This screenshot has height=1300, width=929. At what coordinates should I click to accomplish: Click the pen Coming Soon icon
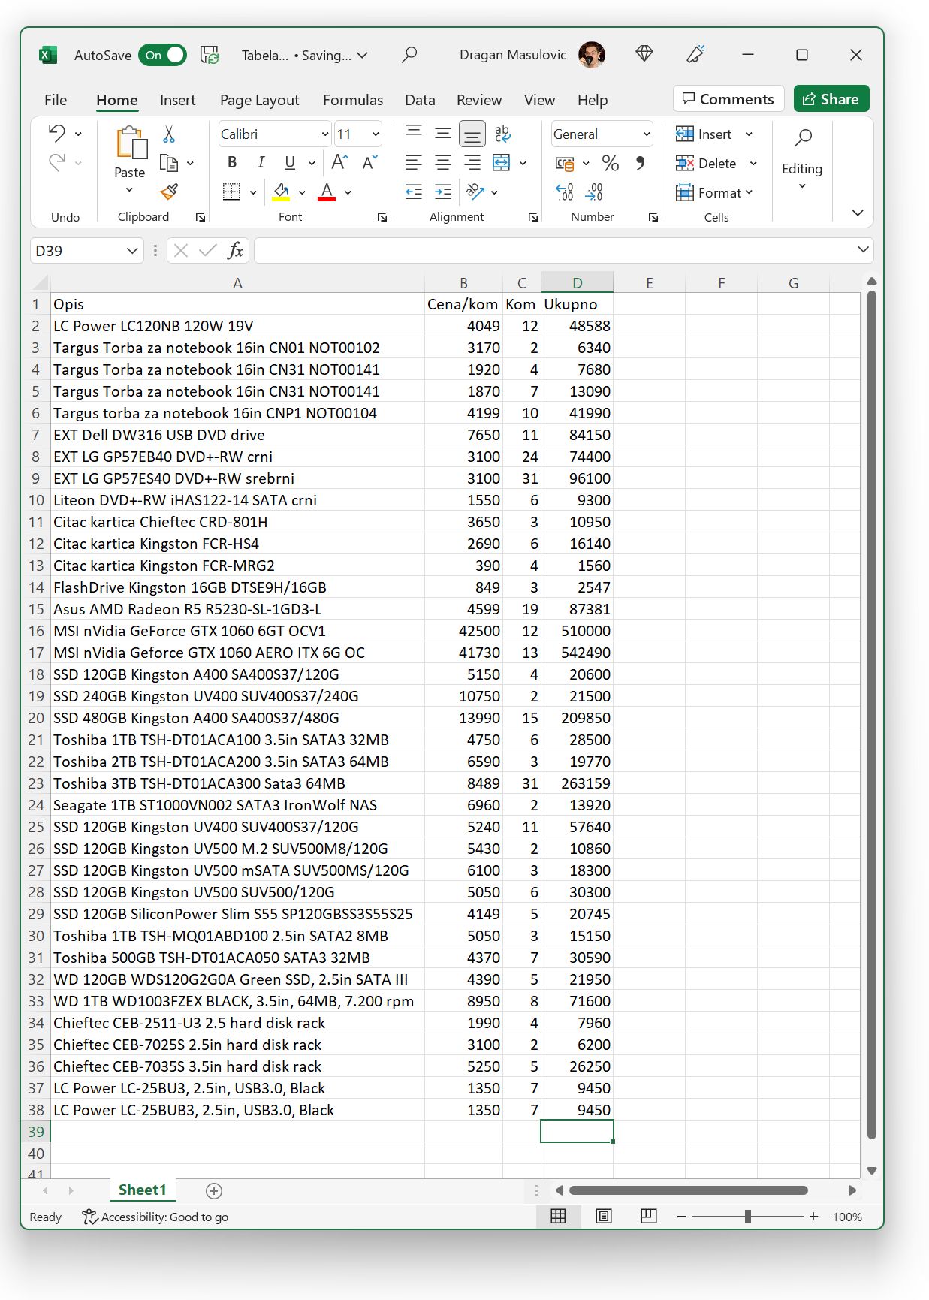tap(695, 54)
